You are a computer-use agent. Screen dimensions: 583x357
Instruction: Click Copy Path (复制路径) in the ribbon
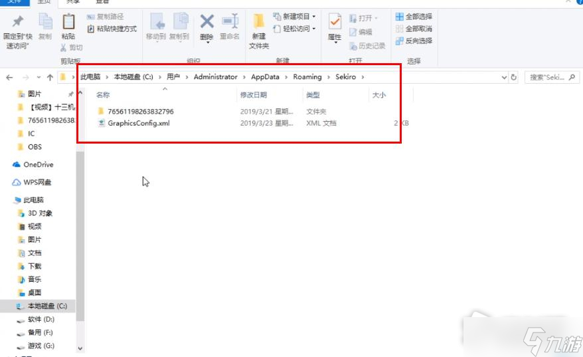(x=105, y=17)
